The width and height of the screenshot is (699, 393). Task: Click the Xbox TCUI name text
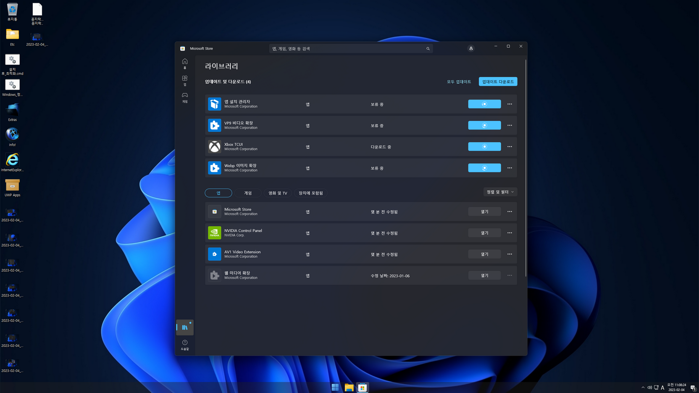click(x=234, y=144)
